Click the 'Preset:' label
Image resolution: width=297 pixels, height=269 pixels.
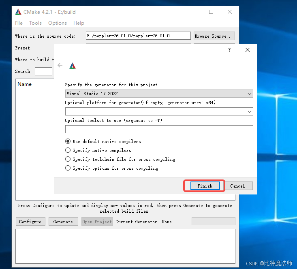(24, 48)
